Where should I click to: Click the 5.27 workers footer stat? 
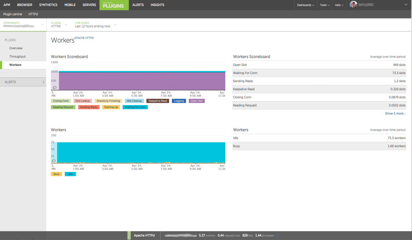point(207,236)
